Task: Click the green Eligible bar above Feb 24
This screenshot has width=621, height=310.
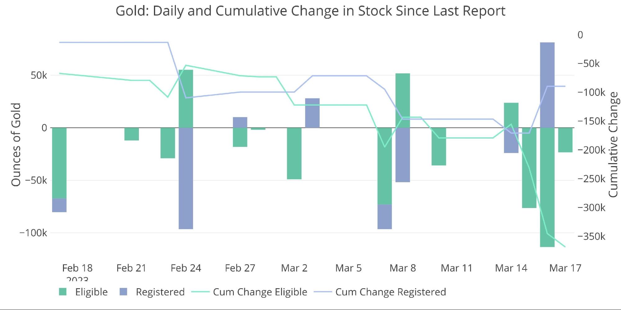Action: click(x=186, y=99)
